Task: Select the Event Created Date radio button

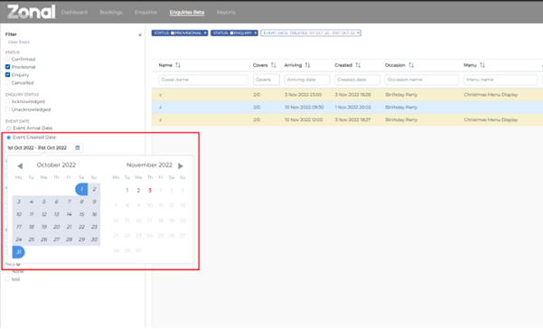Action: (x=9, y=137)
